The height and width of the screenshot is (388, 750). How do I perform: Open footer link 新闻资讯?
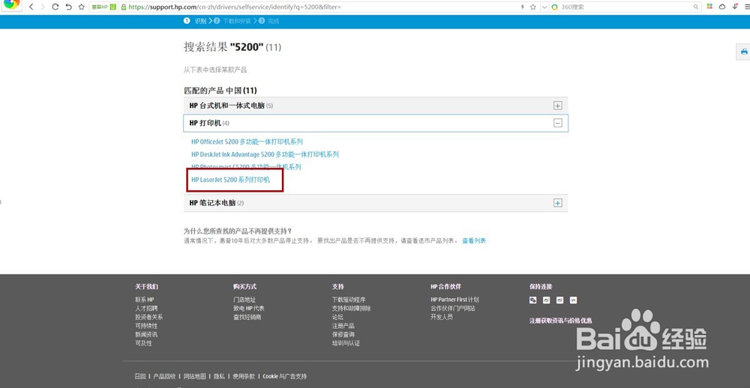[x=146, y=335]
